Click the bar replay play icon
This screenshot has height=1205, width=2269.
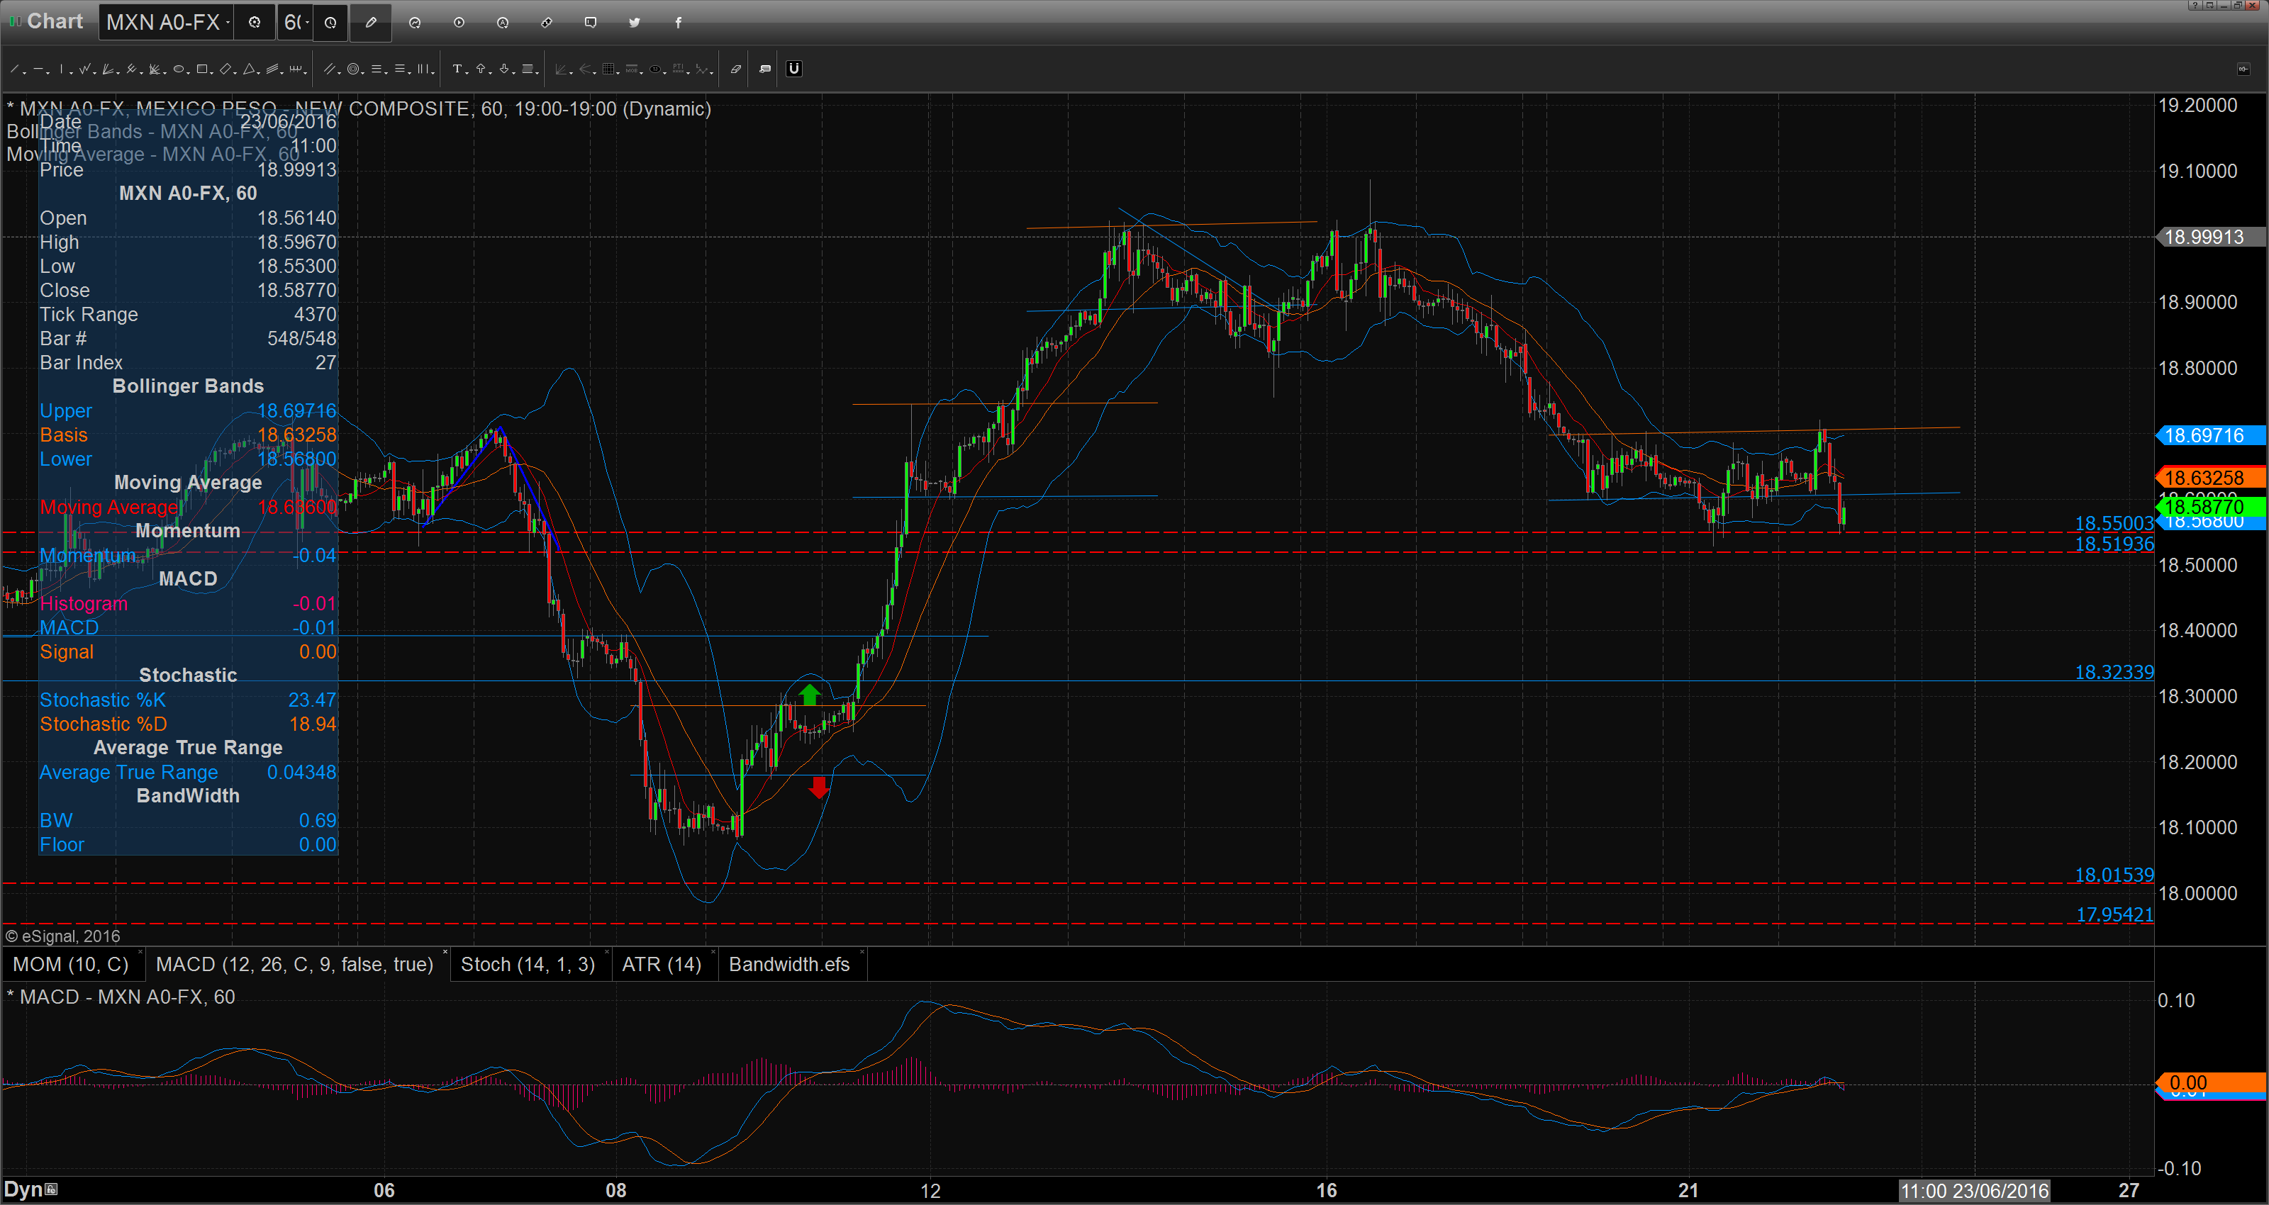(459, 22)
